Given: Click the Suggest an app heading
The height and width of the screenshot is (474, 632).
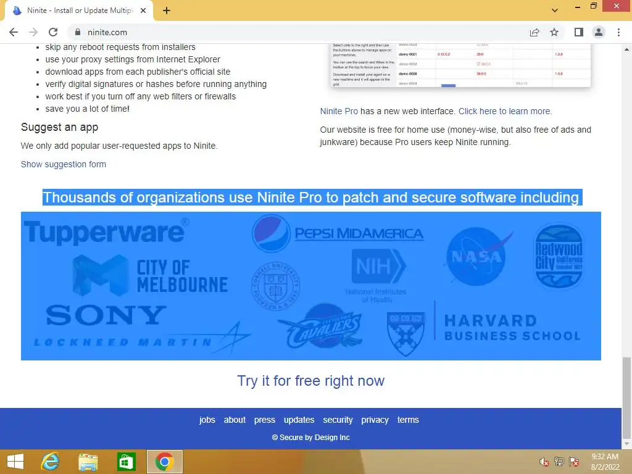Looking at the screenshot, I should pos(60,127).
